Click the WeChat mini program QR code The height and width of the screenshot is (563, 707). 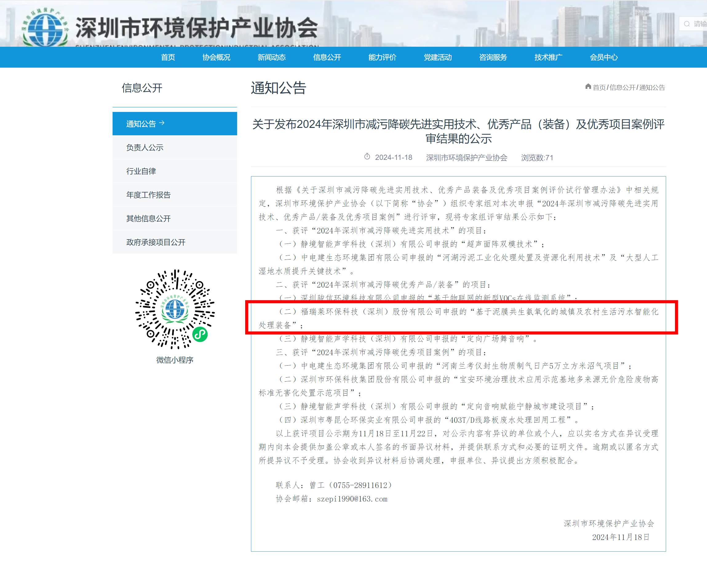tap(175, 309)
